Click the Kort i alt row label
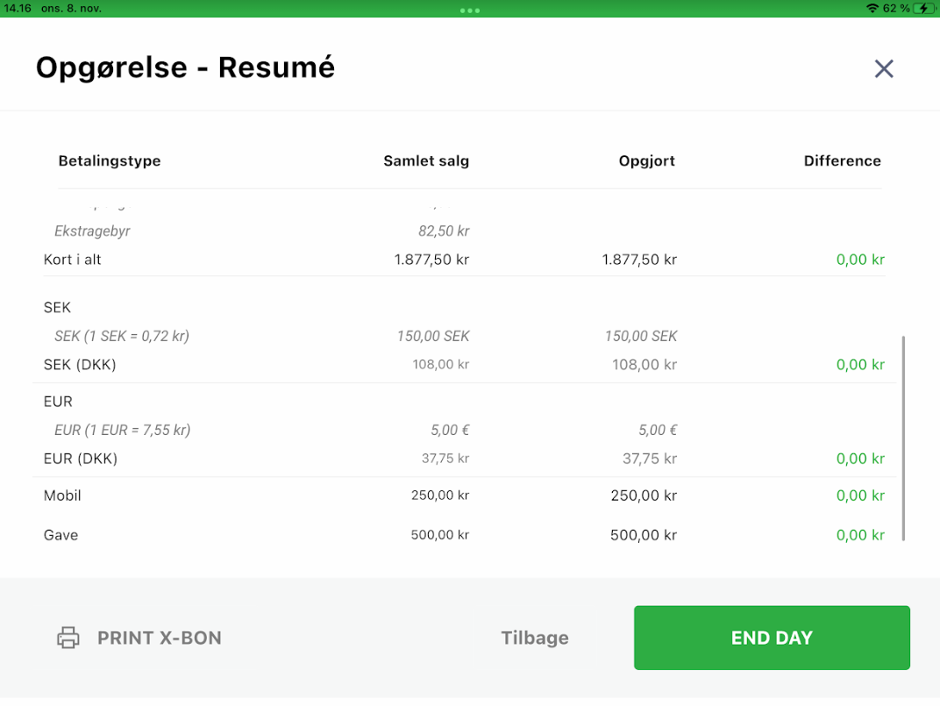The height and width of the screenshot is (706, 940). [73, 260]
